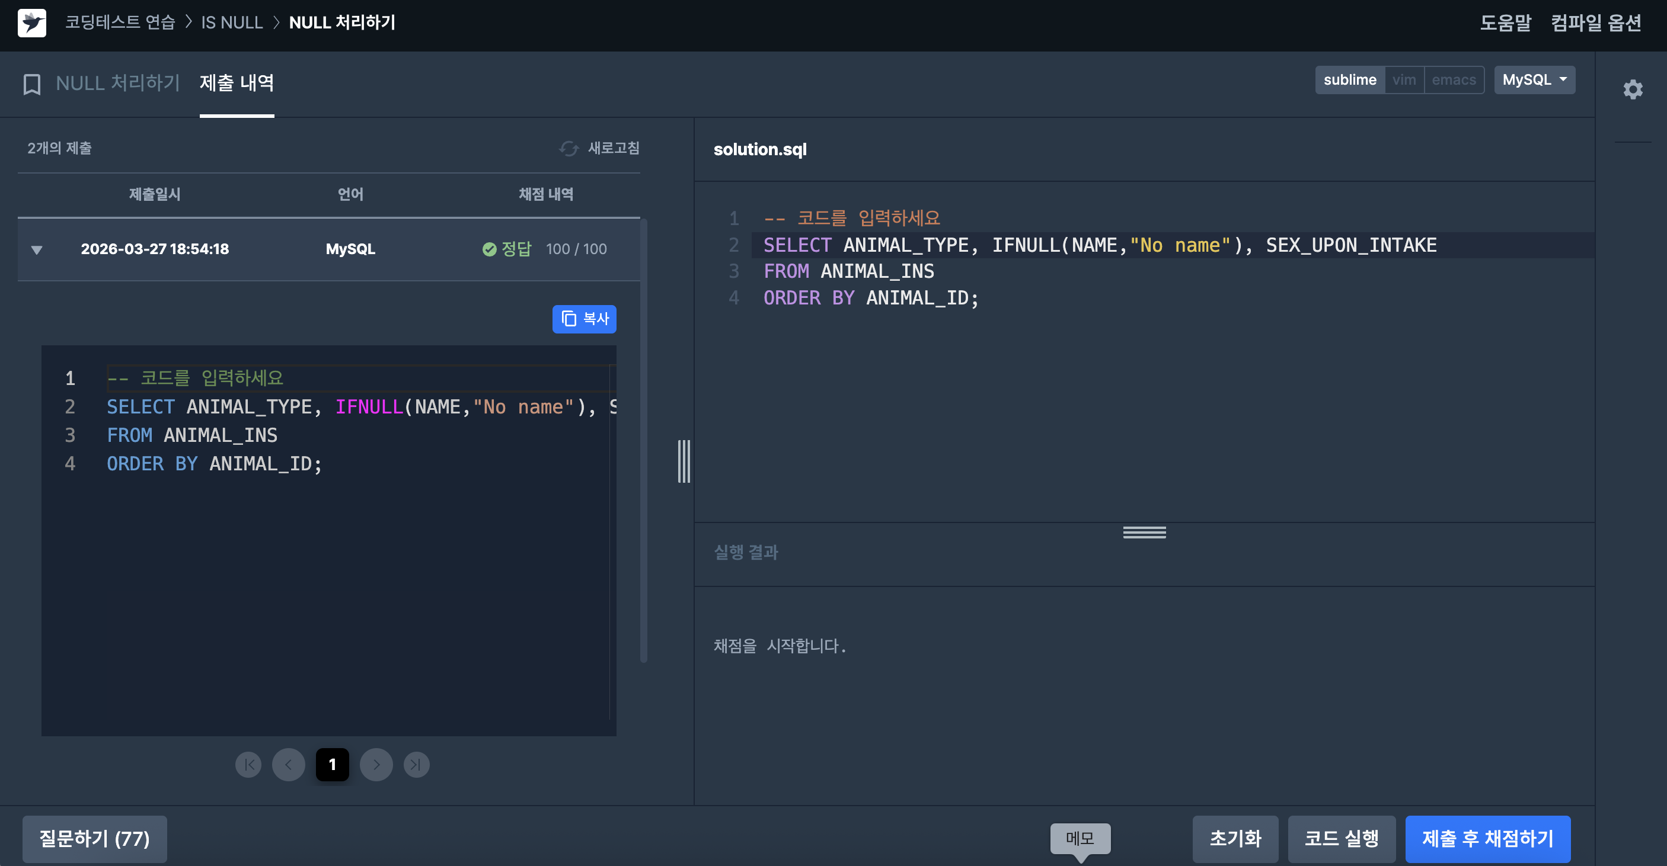Click the bookmark icon beside NULL 처리하기
1667x866 pixels.
[31, 84]
